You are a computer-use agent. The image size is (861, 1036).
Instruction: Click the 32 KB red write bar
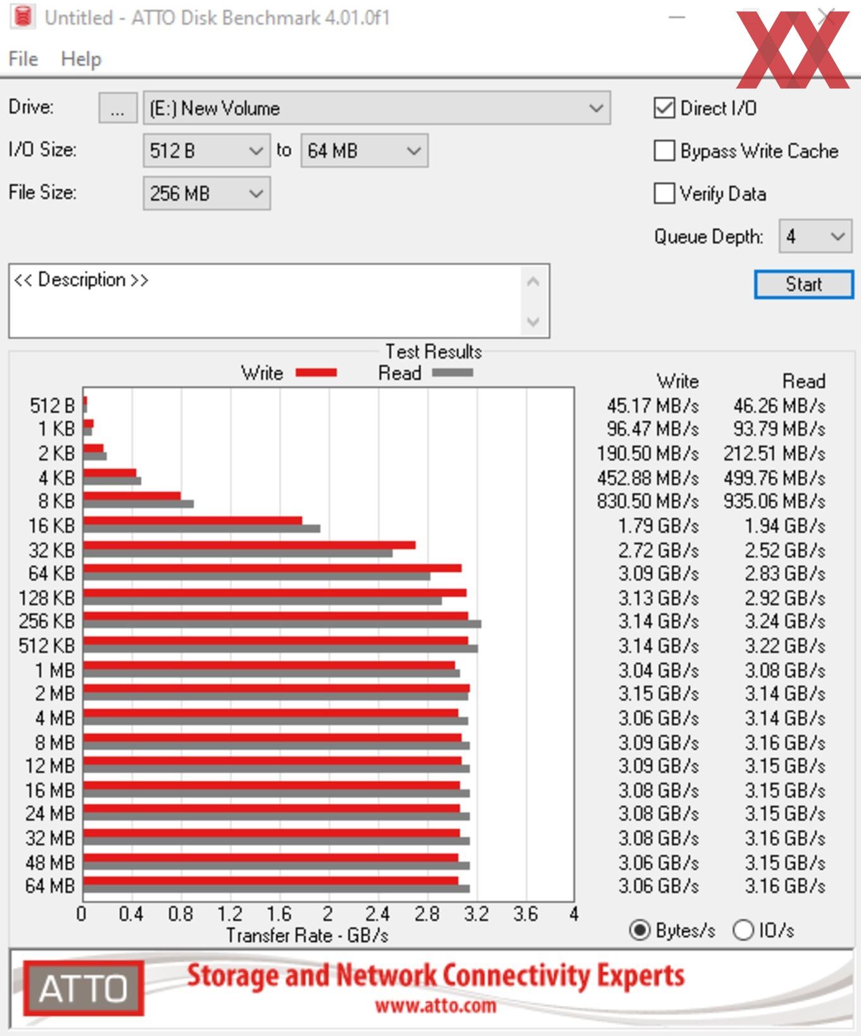tap(249, 545)
